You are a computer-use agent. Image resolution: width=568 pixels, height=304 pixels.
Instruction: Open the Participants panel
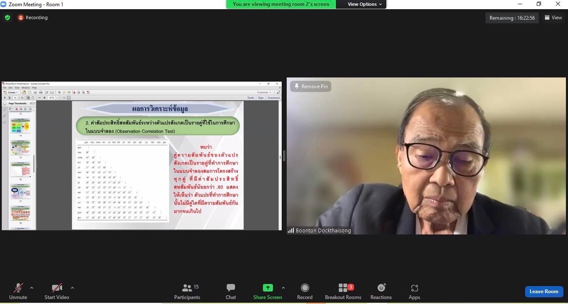[187, 292]
